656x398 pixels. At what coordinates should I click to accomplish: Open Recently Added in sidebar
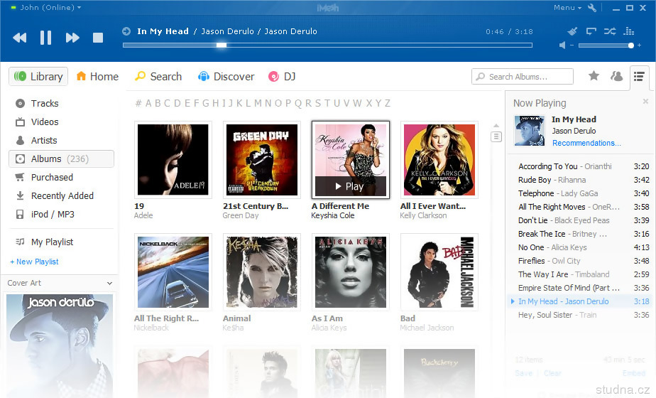pyautogui.click(x=55, y=195)
